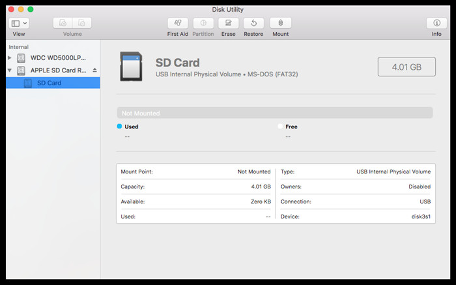Minimize the Disk Utility window
This screenshot has height=285, width=456.
[21, 9]
